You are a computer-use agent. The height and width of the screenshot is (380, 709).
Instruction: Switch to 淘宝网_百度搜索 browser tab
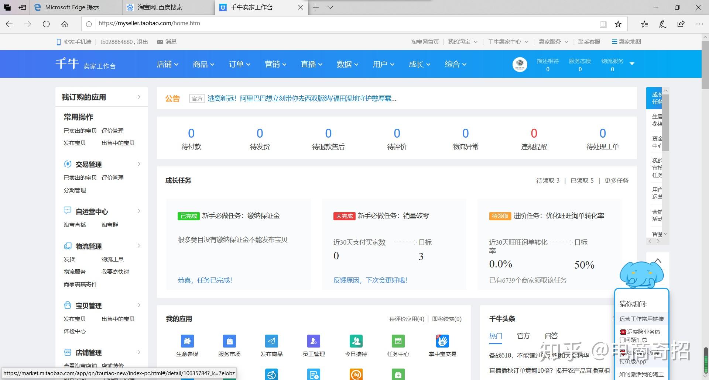click(x=169, y=7)
